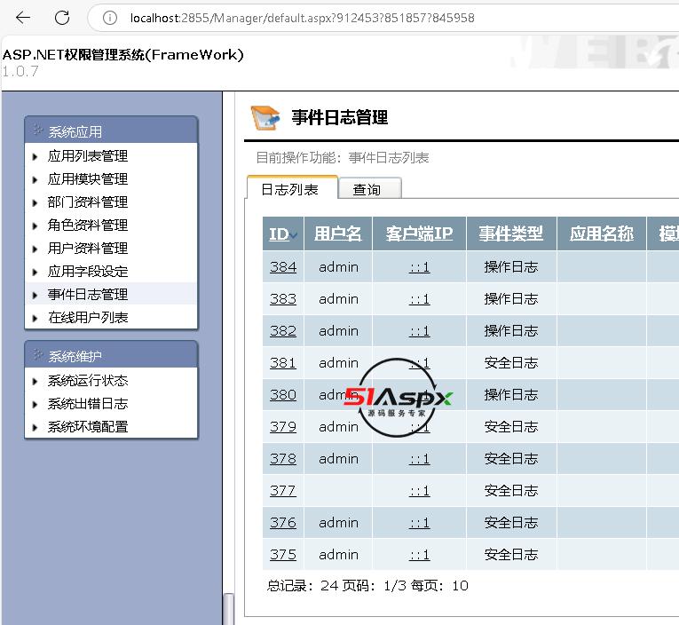Click ASP.NET权限管理系统 page title
679x625 pixels.
click(123, 54)
